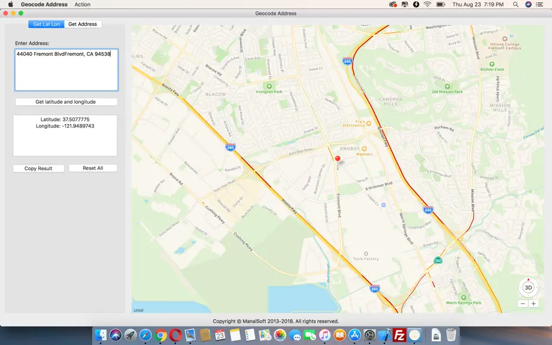The width and height of the screenshot is (552, 345).
Task: Open Finder from the dock
Action: point(101,335)
